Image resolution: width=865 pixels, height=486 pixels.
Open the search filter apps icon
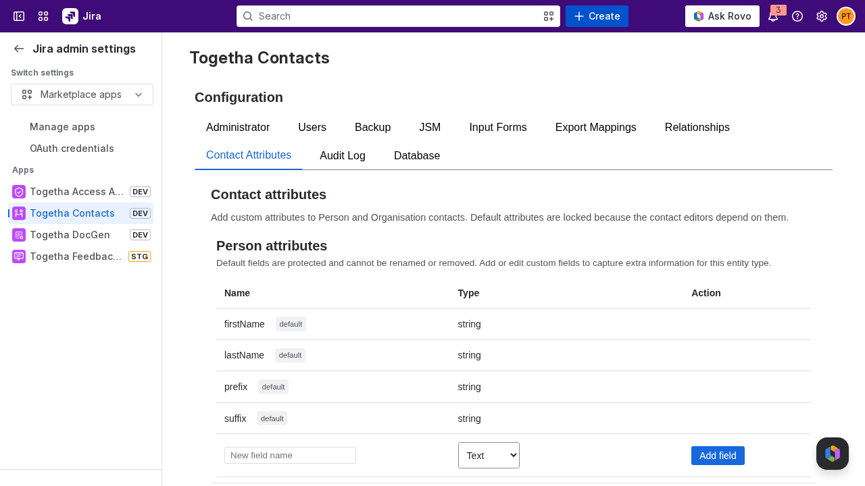coord(549,16)
